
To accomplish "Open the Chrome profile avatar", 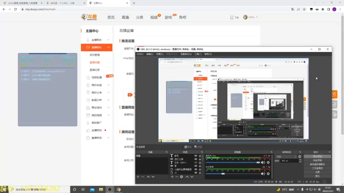I will click(335, 9).
